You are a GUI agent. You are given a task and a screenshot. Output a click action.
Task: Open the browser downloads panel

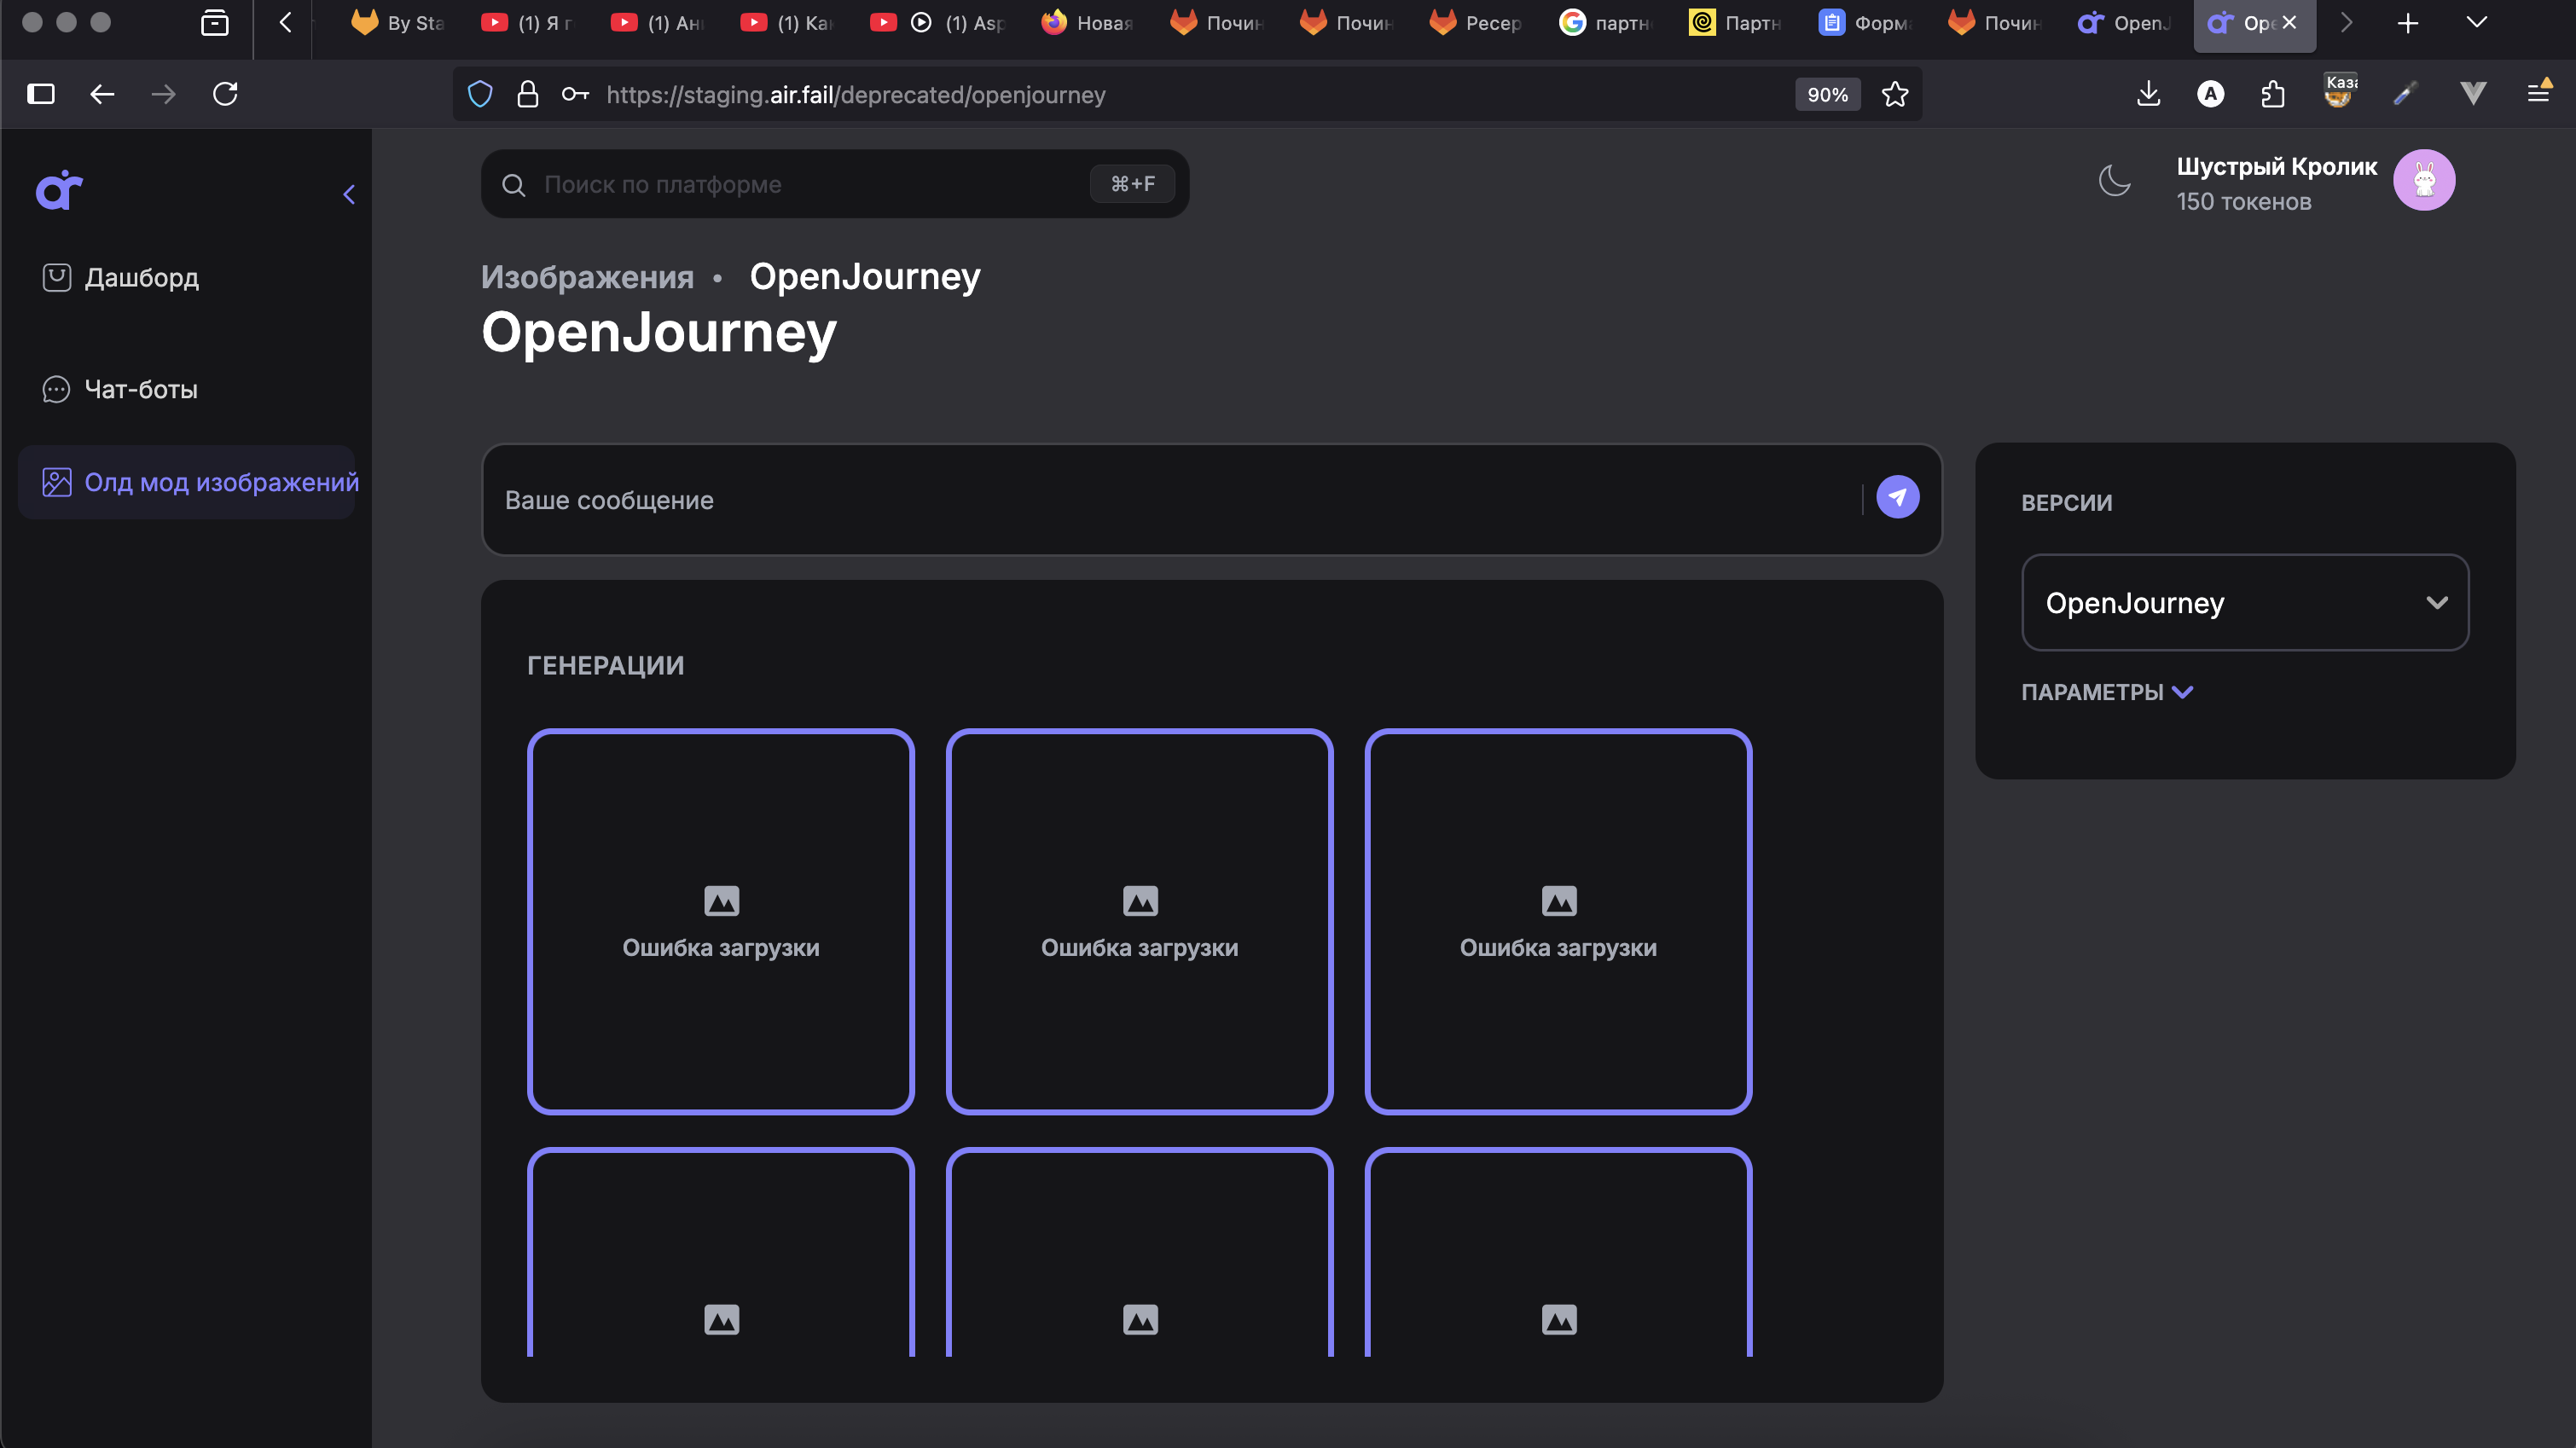tap(2148, 94)
